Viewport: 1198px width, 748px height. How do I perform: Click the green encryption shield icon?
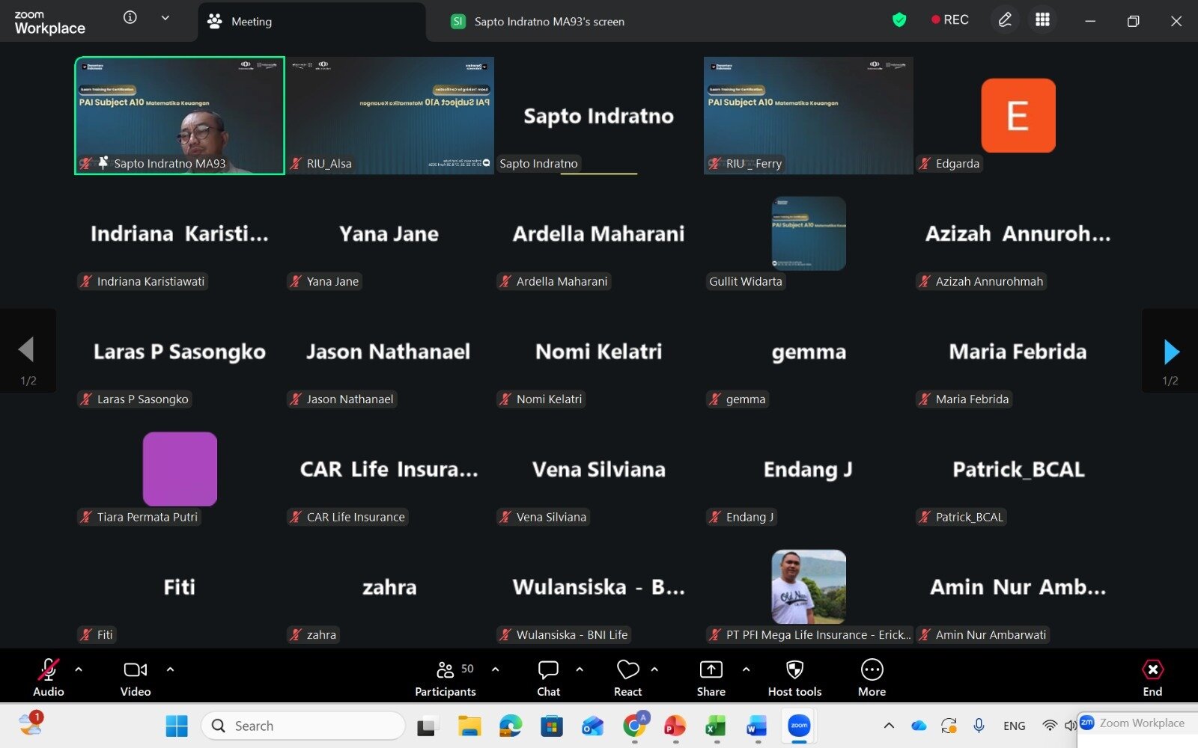899,20
